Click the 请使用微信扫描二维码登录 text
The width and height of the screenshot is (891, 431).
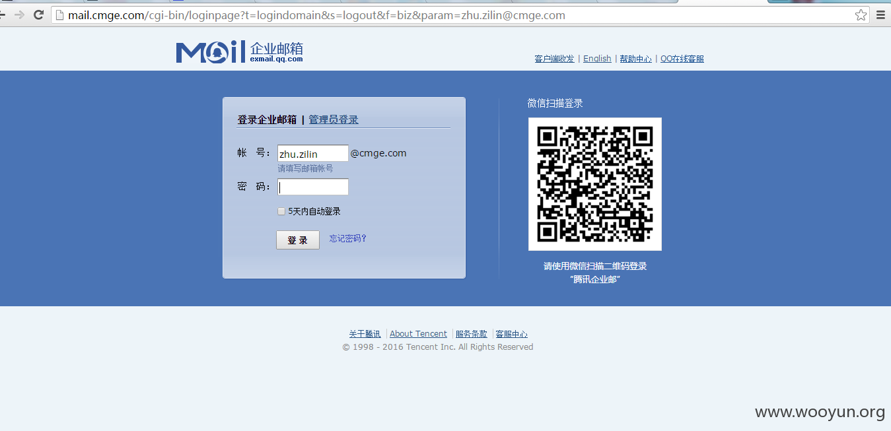[x=595, y=267]
